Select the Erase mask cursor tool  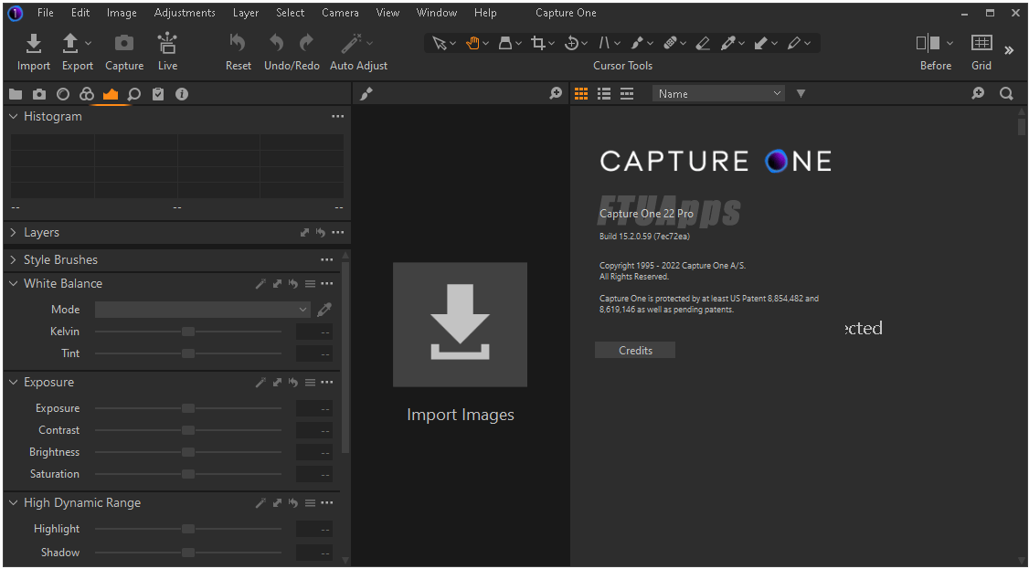(702, 43)
